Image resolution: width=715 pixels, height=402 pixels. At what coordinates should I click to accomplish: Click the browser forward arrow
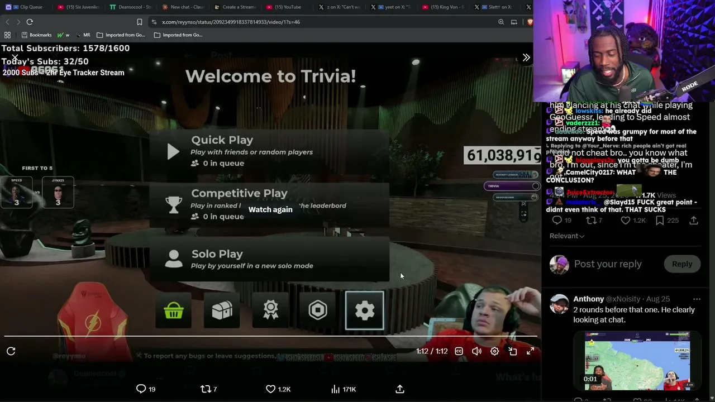pyautogui.click(x=18, y=22)
